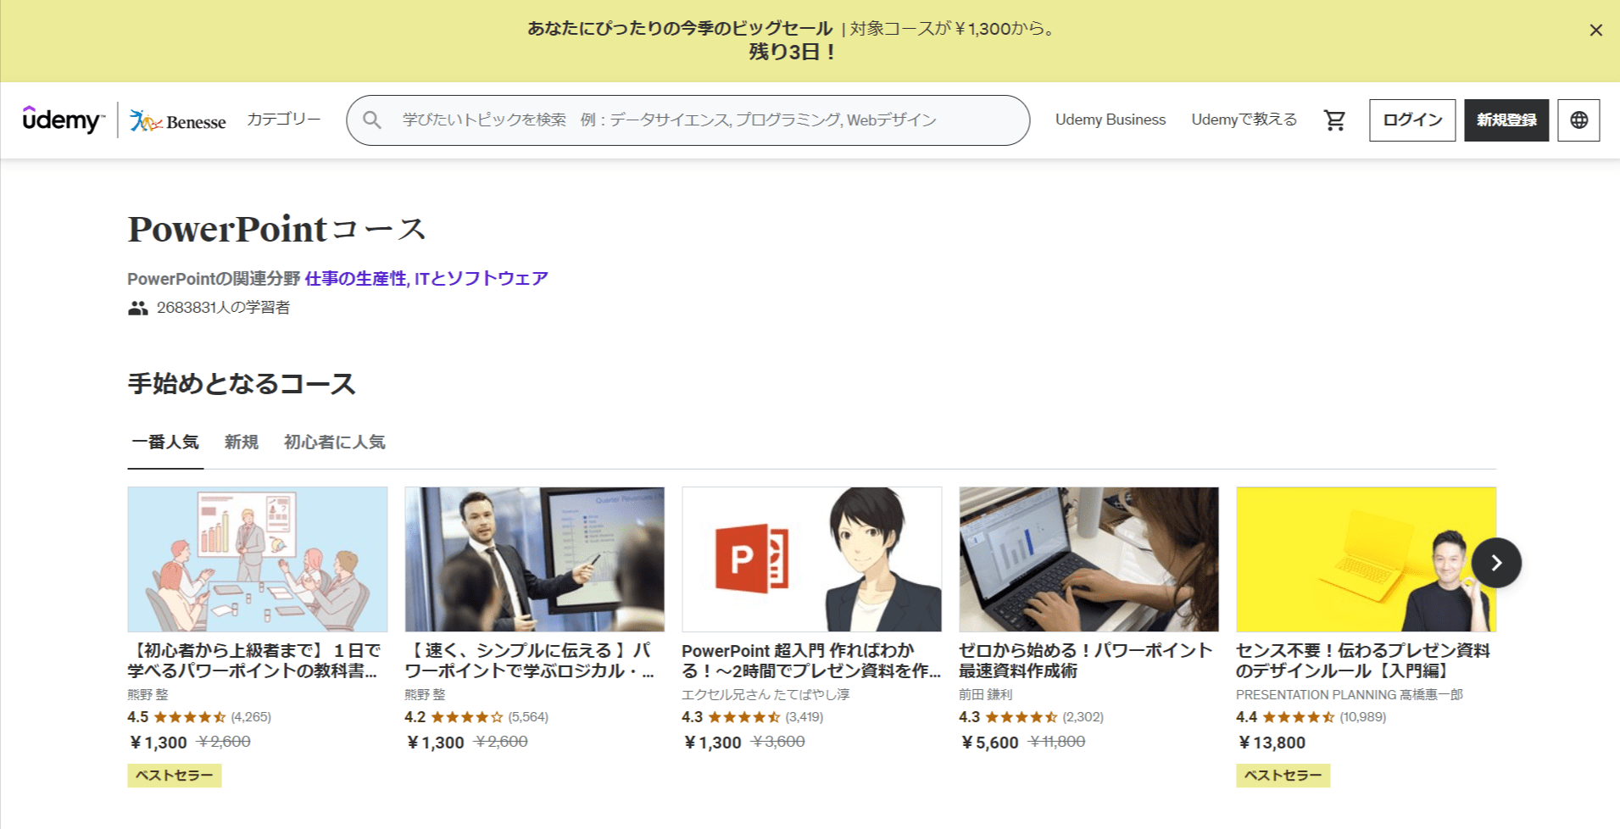Open the yellow background course thumbnail
Screen dimensions: 1620x829
tap(1366, 559)
